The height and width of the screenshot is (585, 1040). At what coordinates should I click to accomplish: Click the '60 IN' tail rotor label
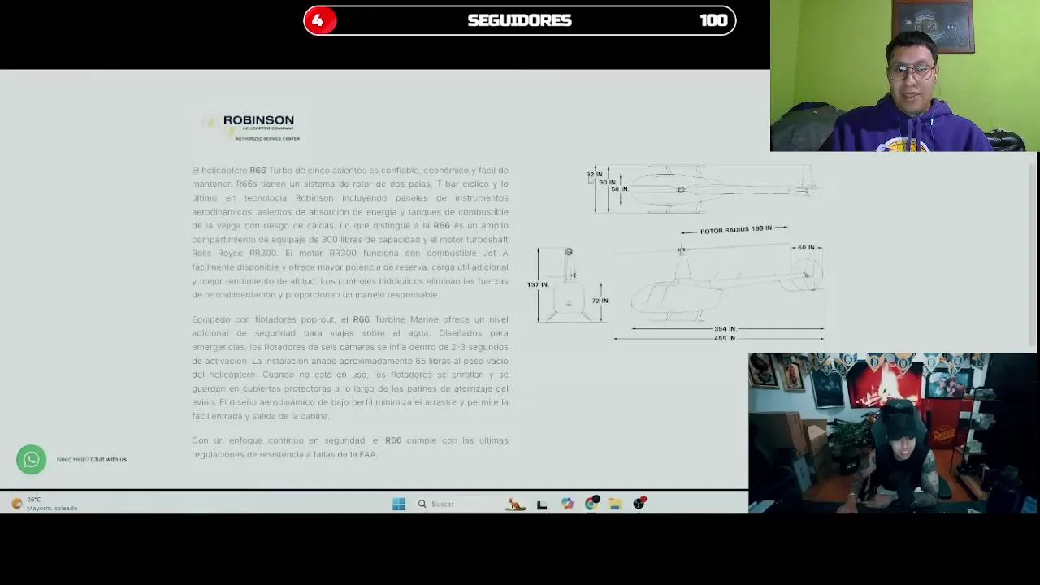(806, 247)
